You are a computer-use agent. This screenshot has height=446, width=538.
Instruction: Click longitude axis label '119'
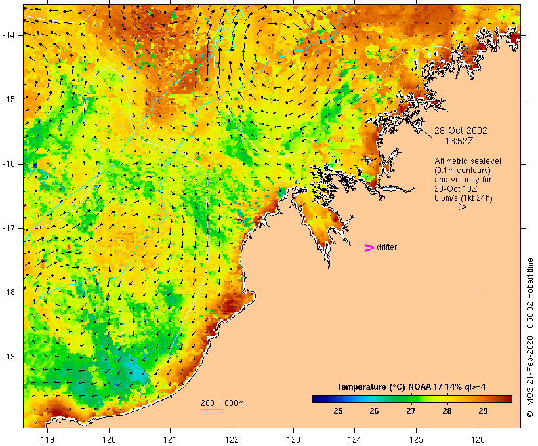[x=47, y=439]
